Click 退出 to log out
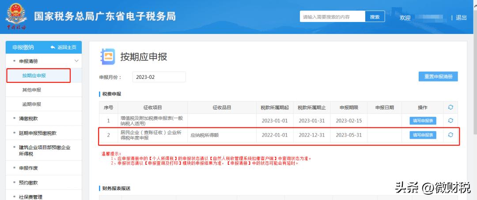477x200 pixels. [x=461, y=18]
